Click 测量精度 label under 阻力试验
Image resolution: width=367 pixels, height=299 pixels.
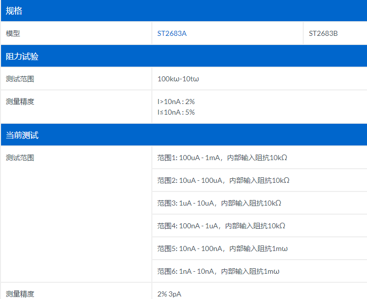pos(20,102)
